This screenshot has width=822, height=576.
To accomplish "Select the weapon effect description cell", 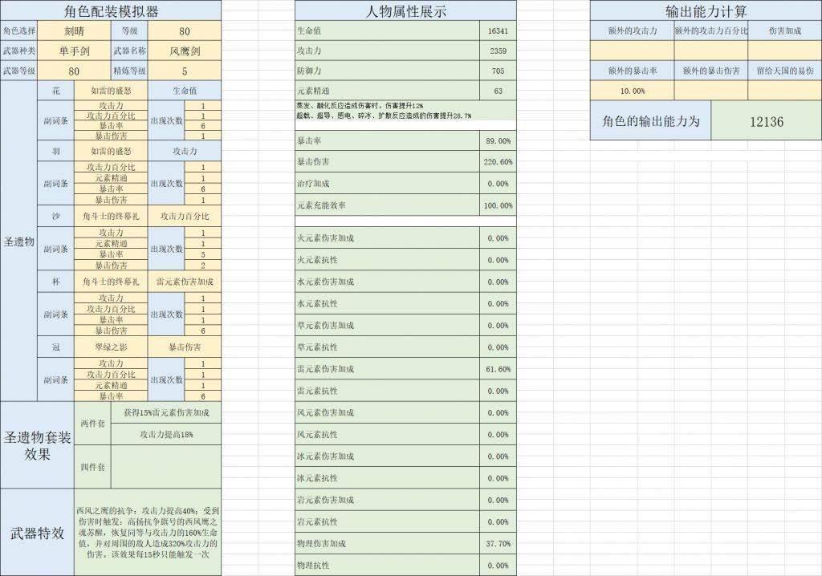I will click(x=148, y=533).
